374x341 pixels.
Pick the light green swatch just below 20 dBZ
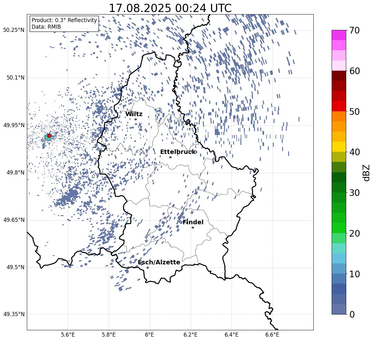[x=339, y=238]
